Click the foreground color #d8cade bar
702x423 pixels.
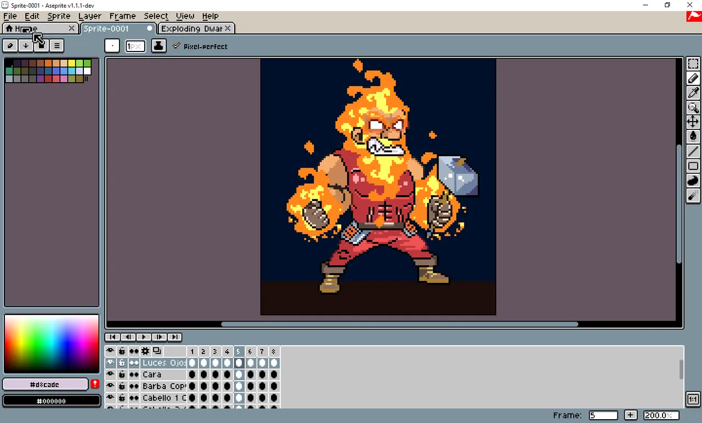[x=45, y=384]
